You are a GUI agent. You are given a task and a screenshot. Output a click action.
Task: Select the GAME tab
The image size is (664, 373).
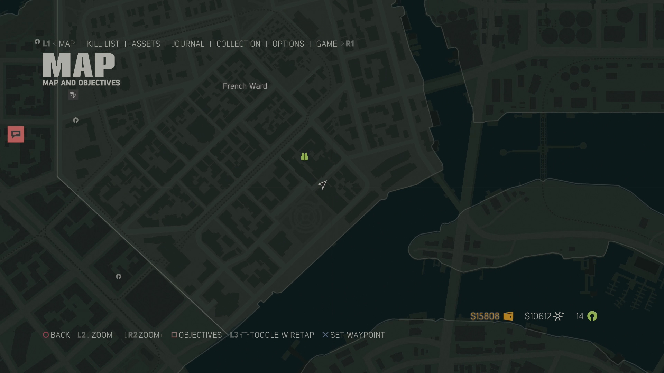coord(326,44)
